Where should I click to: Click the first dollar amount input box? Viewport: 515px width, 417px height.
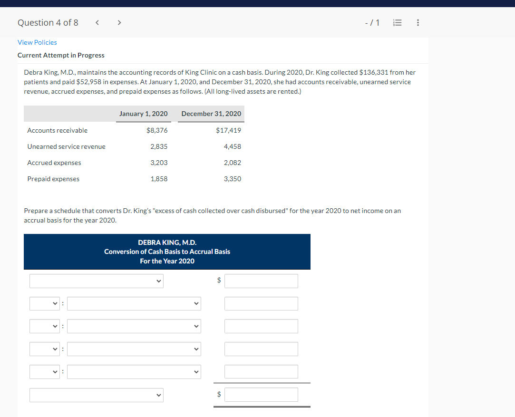pyautogui.click(x=261, y=281)
